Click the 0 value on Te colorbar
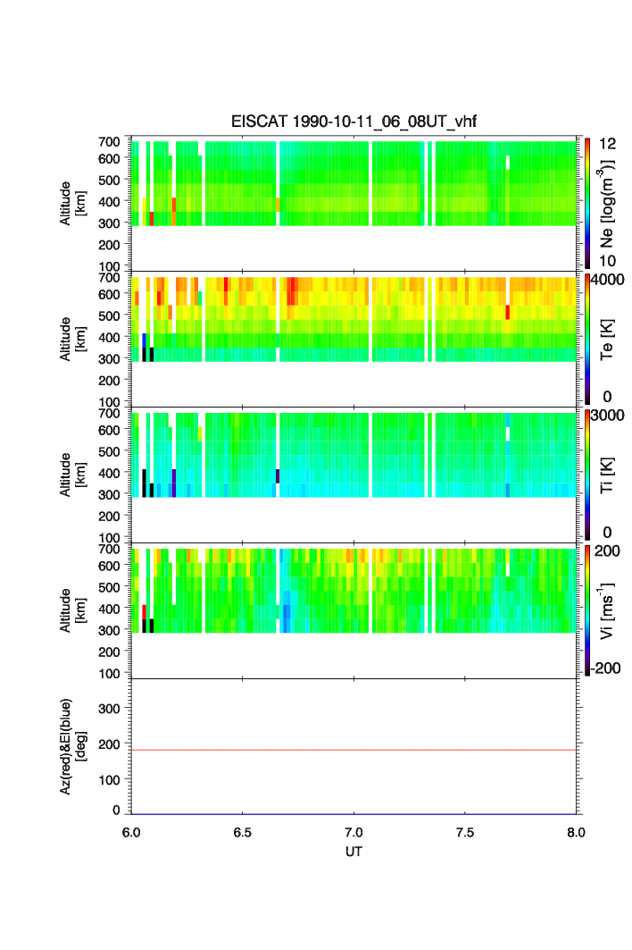The height and width of the screenshot is (950, 632). coord(607,397)
